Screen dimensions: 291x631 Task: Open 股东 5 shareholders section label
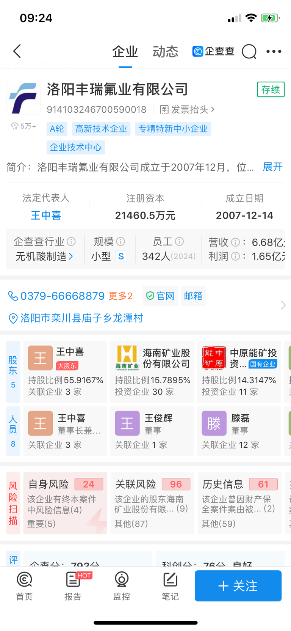pyautogui.click(x=13, y=372)
